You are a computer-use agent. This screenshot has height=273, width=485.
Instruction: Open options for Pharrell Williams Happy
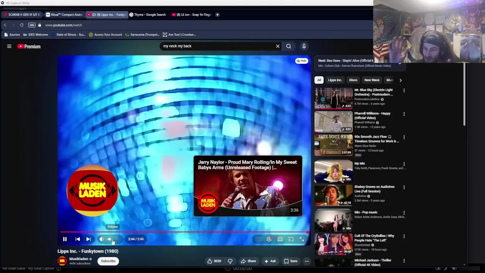pyautogui.click(x=404, y=114)
